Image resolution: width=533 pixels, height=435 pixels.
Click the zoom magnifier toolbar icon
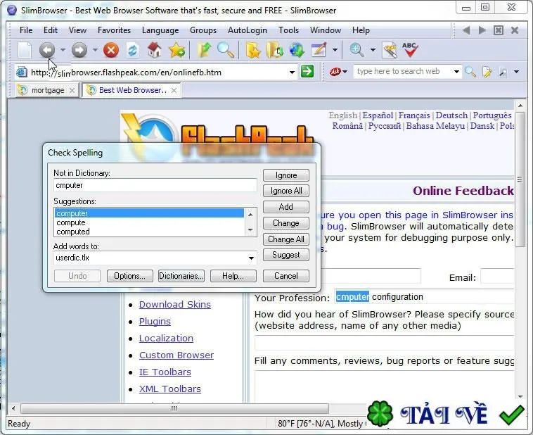[357, 50]
